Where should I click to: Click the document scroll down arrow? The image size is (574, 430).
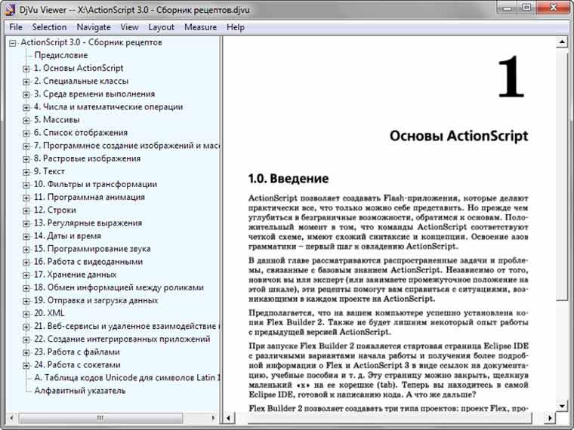562,406
